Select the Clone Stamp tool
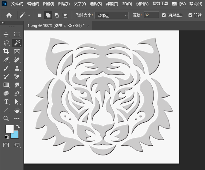205x170 pixels. tap(17, 68)
